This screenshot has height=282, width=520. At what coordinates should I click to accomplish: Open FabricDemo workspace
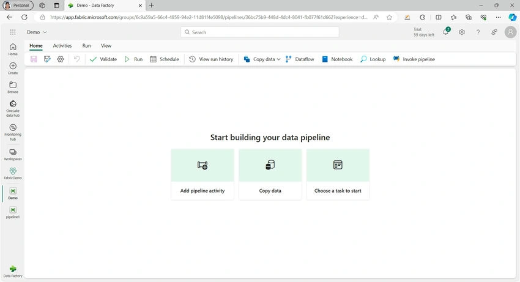coord(13,174)
